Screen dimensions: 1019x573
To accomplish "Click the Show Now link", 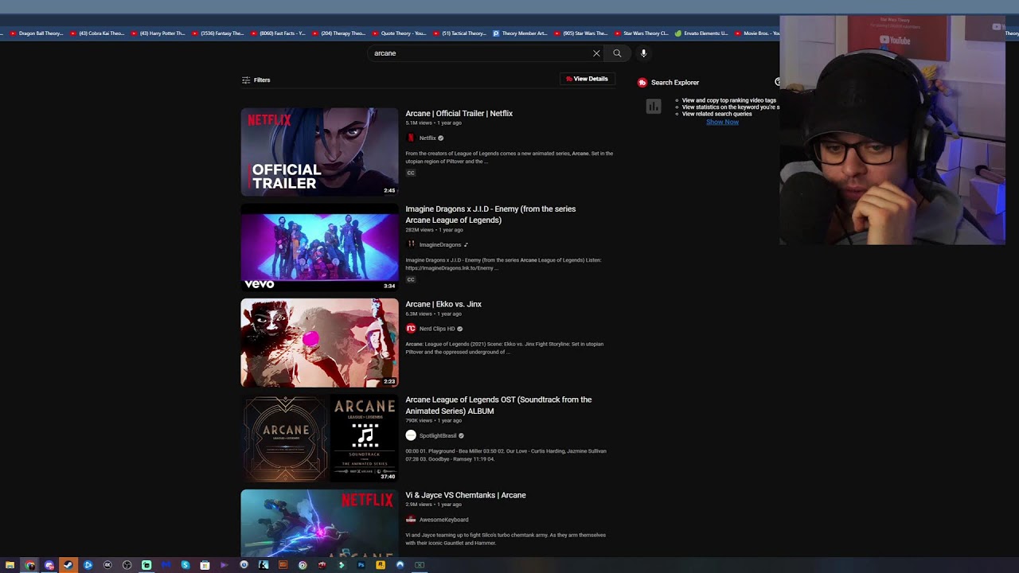I will pyautogui.click(x=722, y=122).
